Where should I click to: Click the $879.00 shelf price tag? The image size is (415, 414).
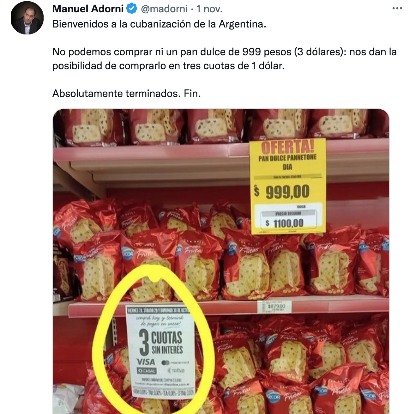[x=276, y=307]
